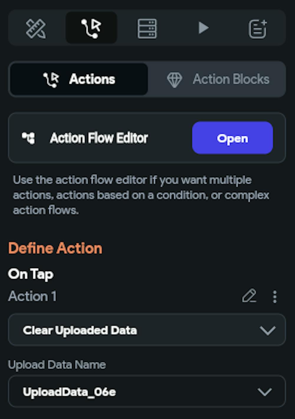Click the Action 1 title text
This screenshot has height=419, width=295.
tap(32, 296)
